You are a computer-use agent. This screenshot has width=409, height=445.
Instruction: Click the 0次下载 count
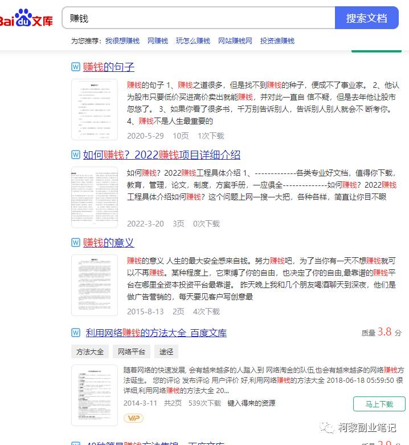click(207, 224)
